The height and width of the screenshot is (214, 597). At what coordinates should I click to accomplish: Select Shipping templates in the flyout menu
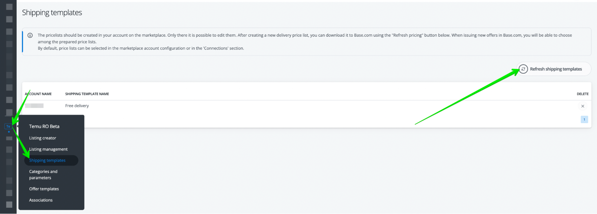[x=47, y=160]
